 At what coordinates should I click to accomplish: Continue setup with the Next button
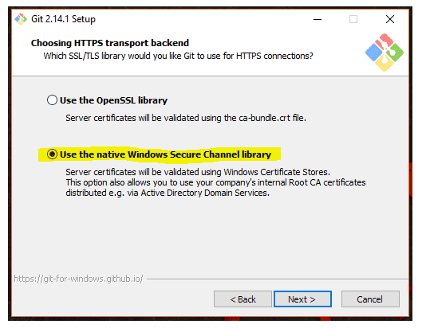pos(302,299)
